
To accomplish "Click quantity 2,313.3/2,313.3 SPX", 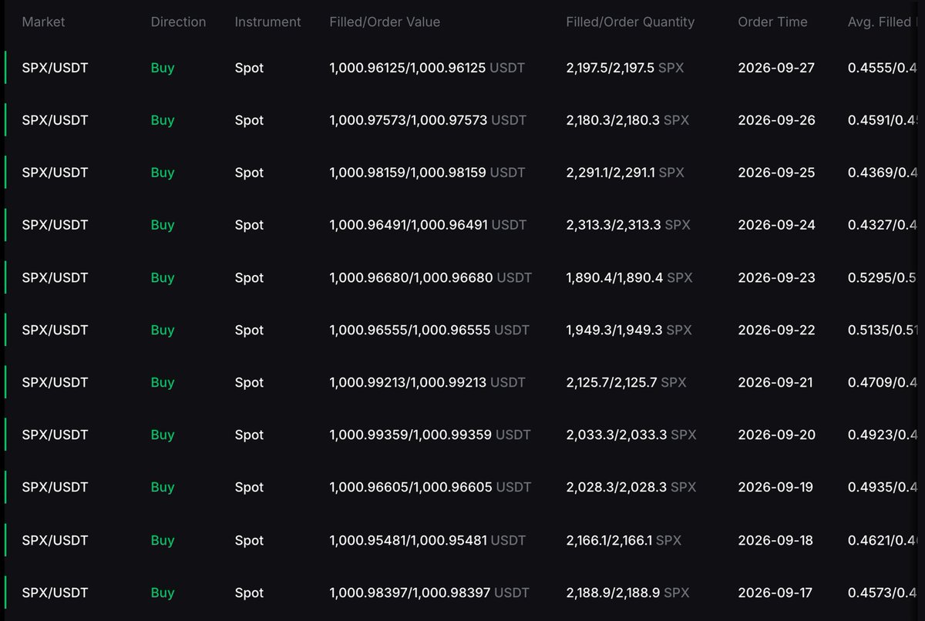I will tap(628, 225).
